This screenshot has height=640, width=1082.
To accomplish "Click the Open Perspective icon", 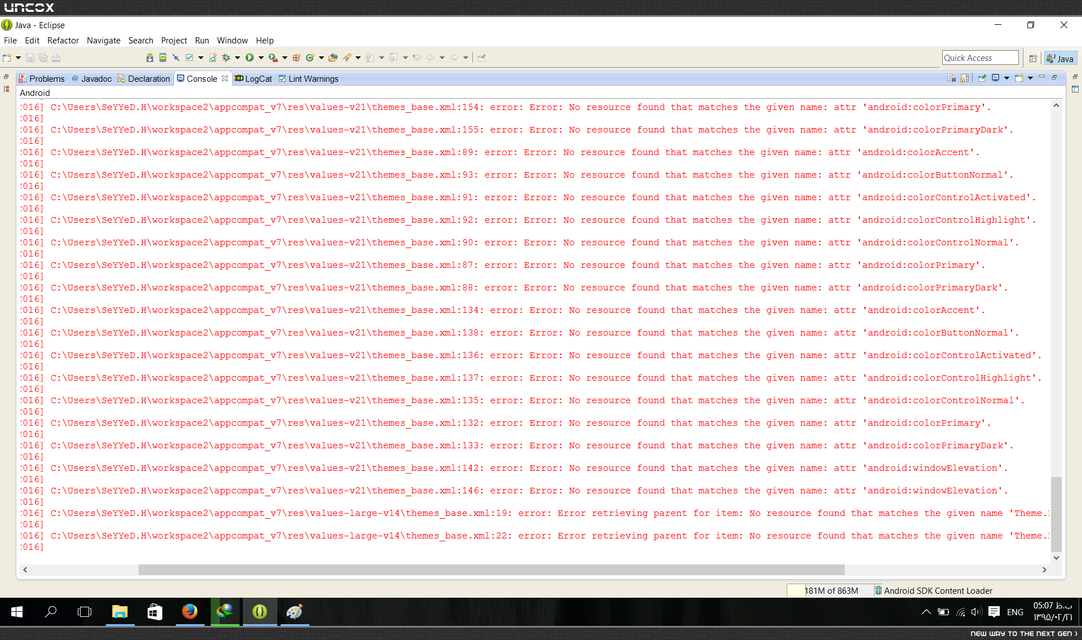I will (x=1033, y=58).
